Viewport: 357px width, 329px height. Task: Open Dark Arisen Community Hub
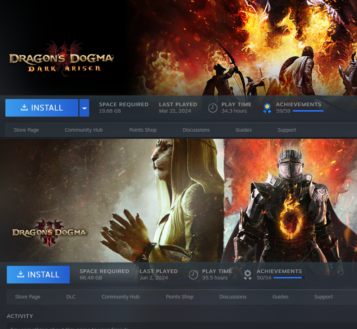(84, 130)
